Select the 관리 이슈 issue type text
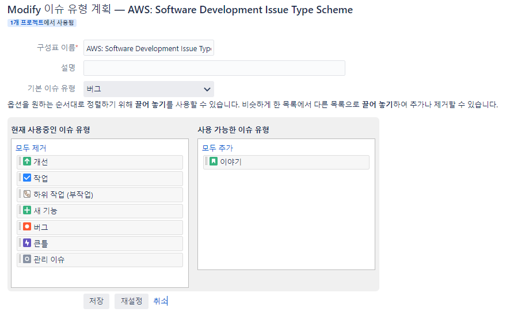 (49, 260)
